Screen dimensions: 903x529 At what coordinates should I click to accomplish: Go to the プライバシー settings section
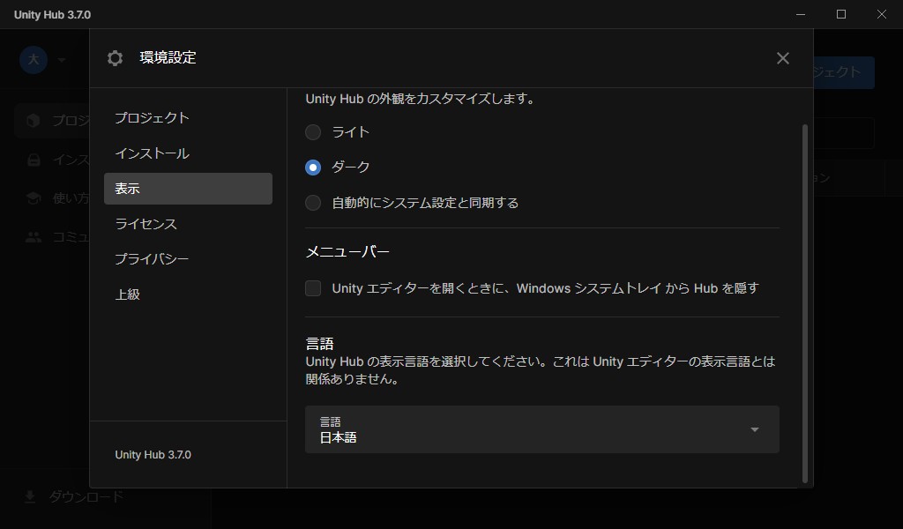tap(152, 259)
